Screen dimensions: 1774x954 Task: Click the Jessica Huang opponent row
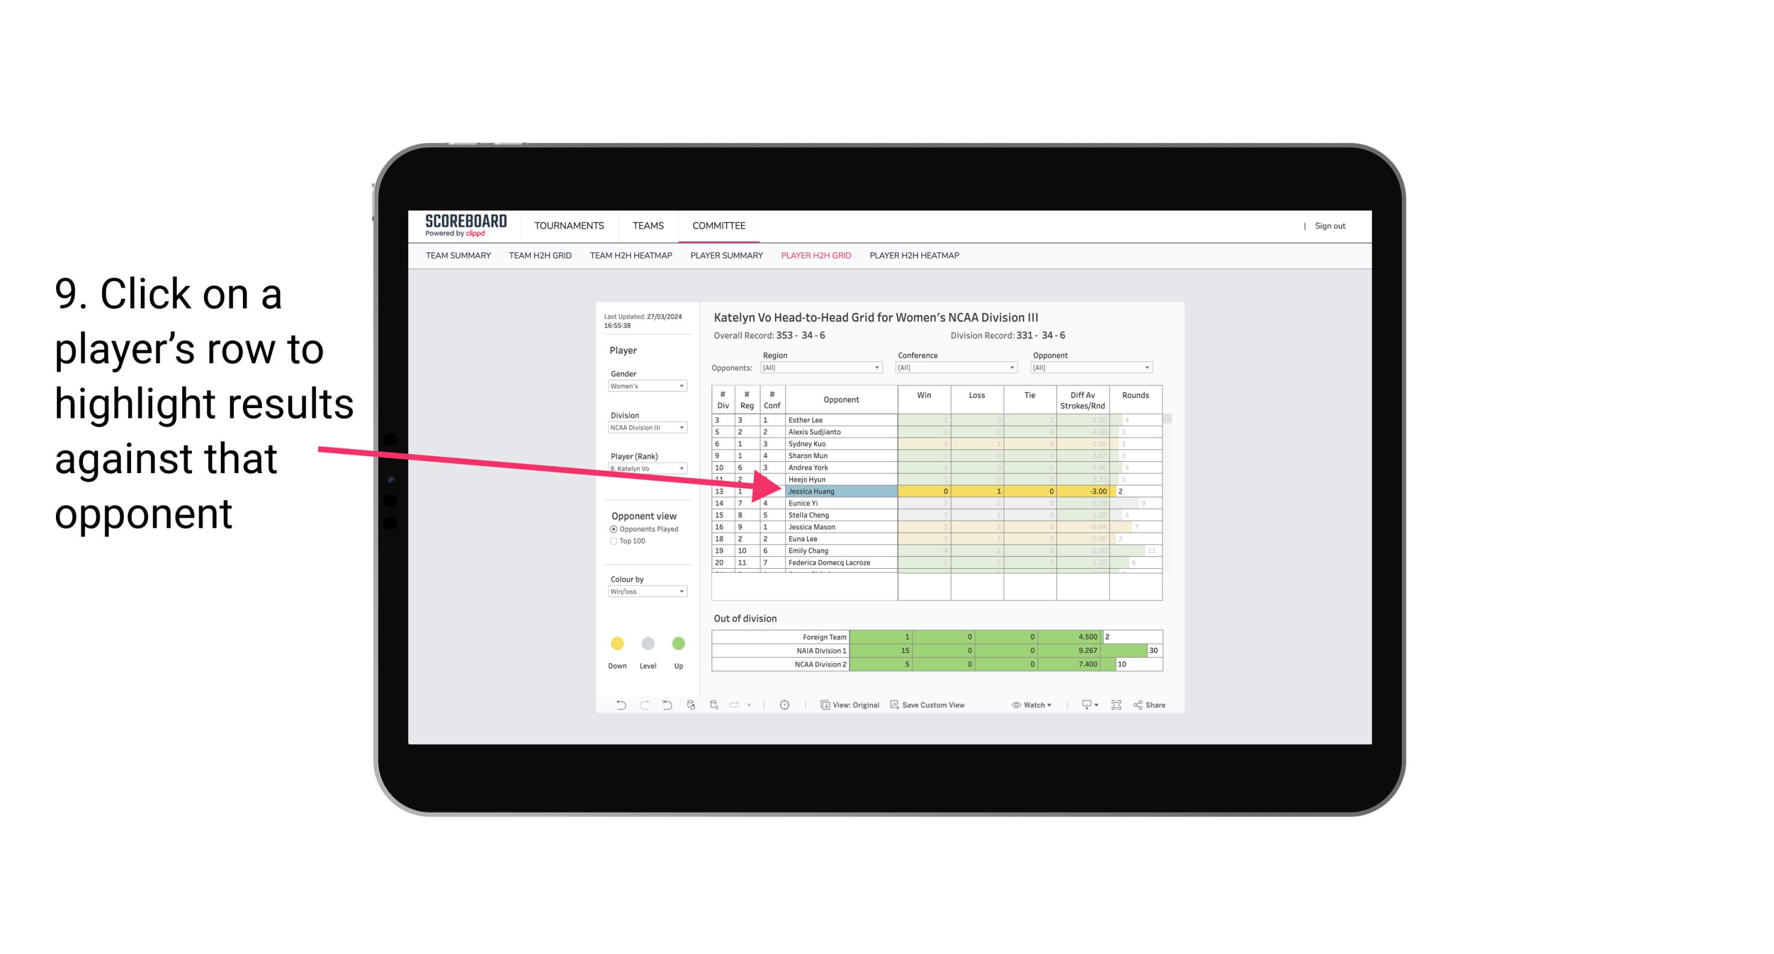click(x=839, y=491)
